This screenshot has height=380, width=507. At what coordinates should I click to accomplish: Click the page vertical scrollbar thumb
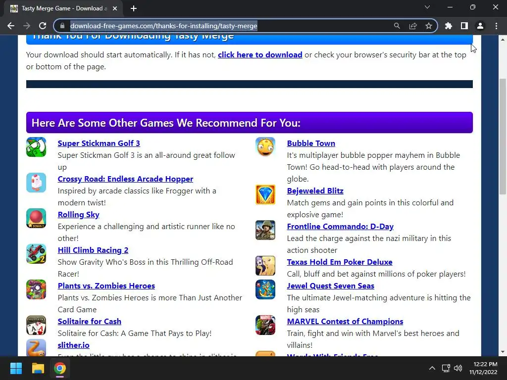(503, 137)
